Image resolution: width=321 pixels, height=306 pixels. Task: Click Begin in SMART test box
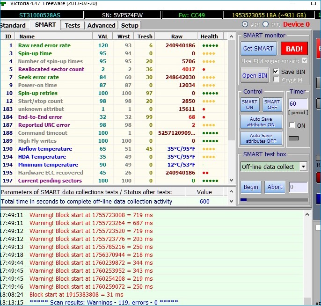coord(251,187)
